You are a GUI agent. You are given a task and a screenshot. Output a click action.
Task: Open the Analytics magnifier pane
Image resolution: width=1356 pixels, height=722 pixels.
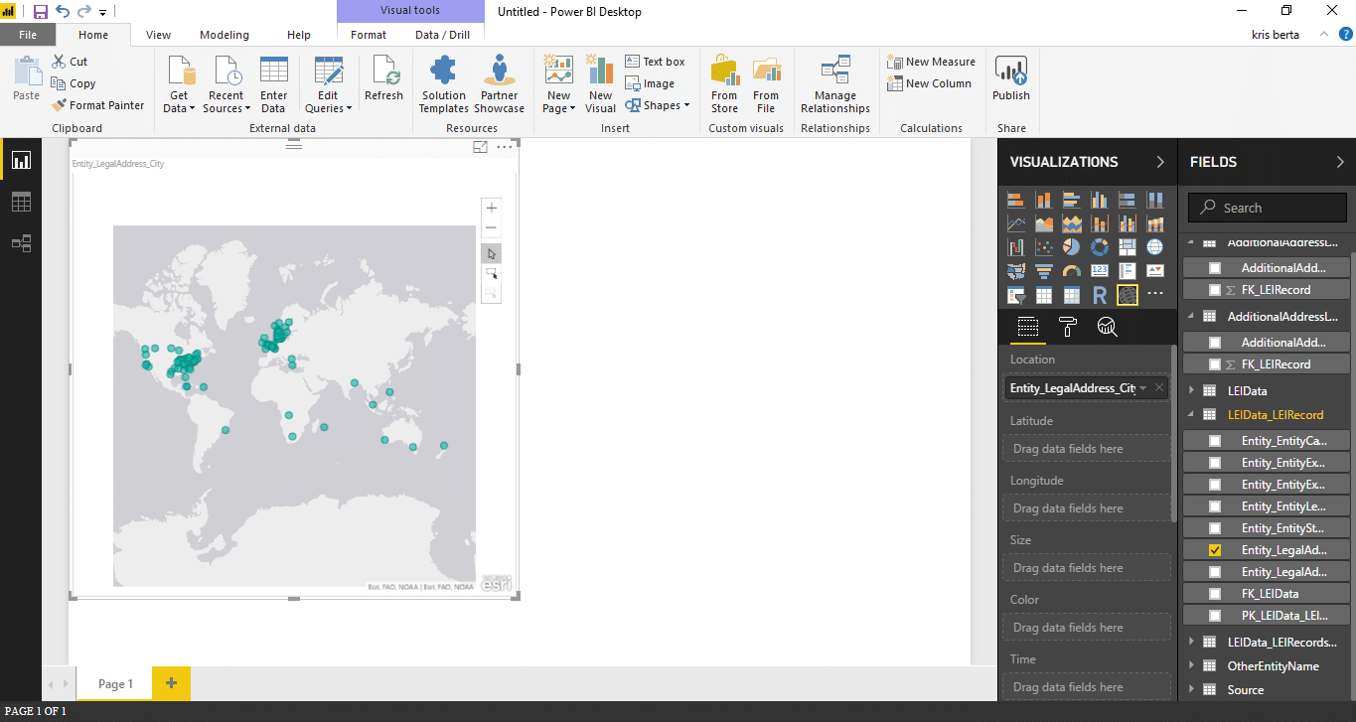tap(1107, 327)
